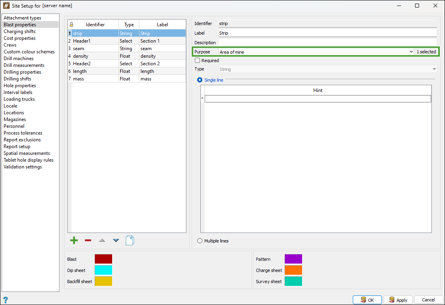Move selected property down with blue arrow

pos(116,240)
